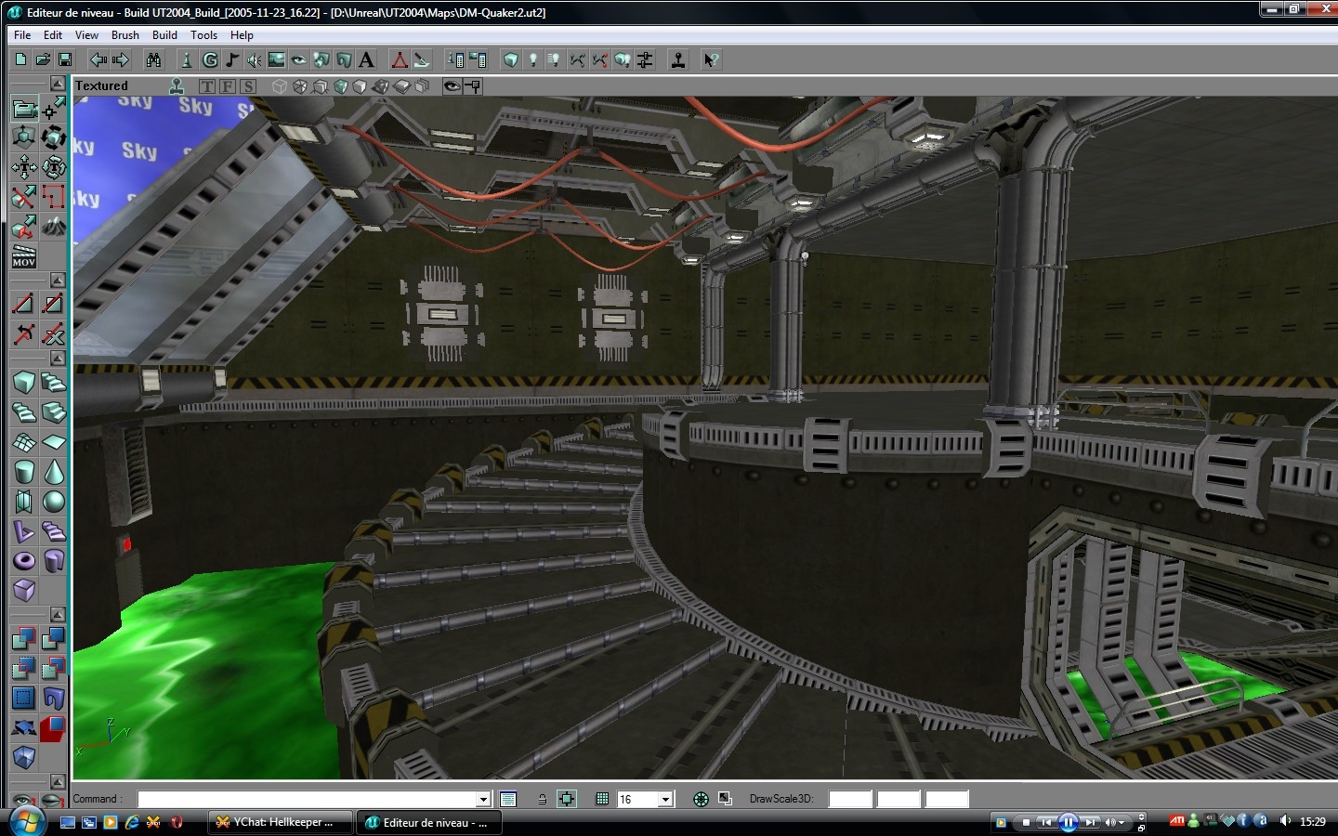This screenshot has width=1338, height=836.
Task: Expand the Command history dropdown
Action: 483,799
